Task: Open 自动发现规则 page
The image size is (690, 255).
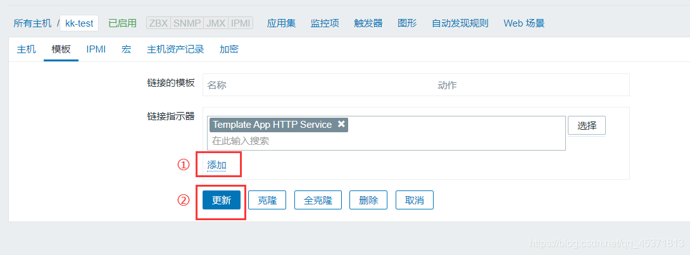Action: pos(460,23)
